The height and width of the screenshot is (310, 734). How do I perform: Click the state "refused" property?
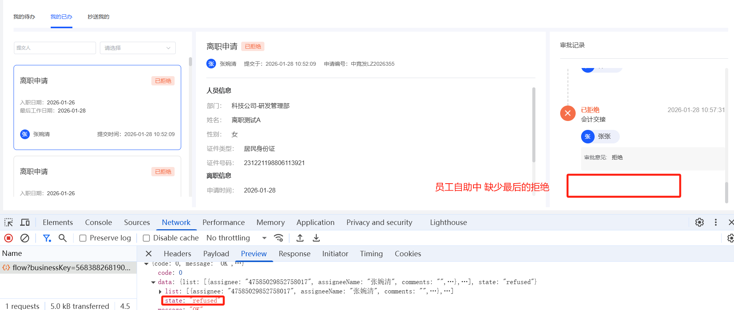[x=193, y=301]
